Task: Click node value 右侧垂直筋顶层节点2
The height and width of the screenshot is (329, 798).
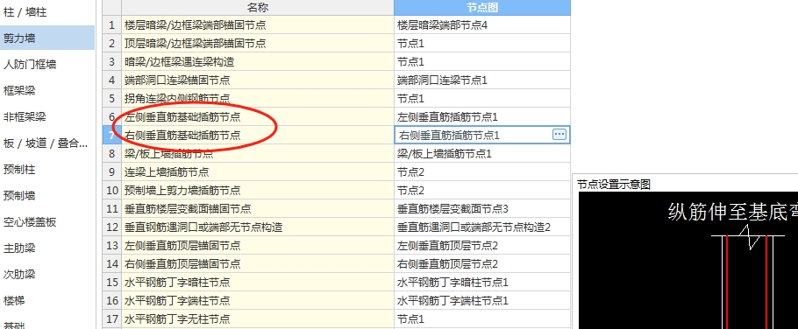Action: coord(482,263)
